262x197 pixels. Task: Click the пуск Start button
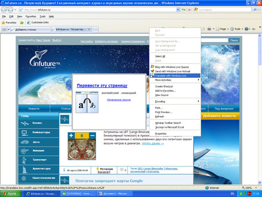click(11, 194)
